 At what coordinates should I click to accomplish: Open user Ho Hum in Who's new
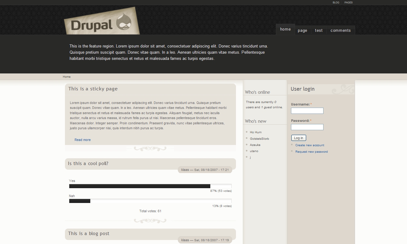255,132
